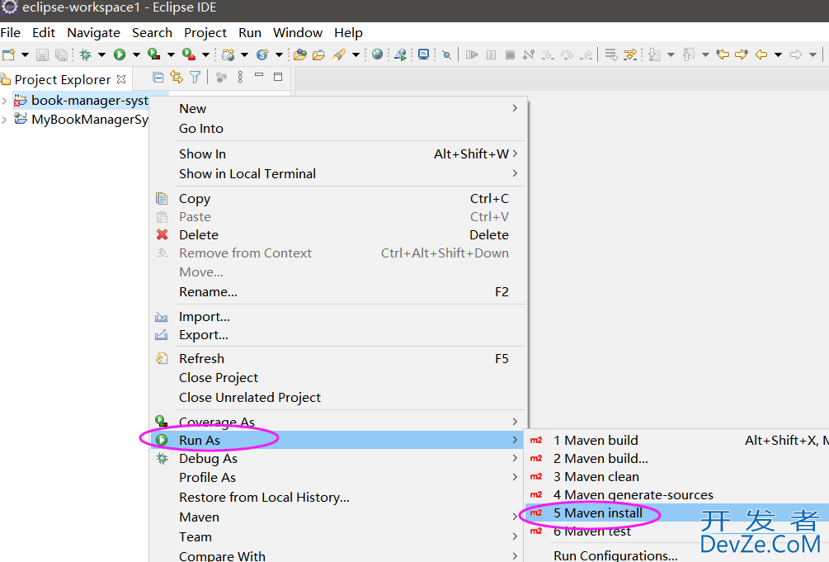Screen dimensions: 829x562
Task: Click the Open Web Browser globe icon
Action: pos(378,54)
